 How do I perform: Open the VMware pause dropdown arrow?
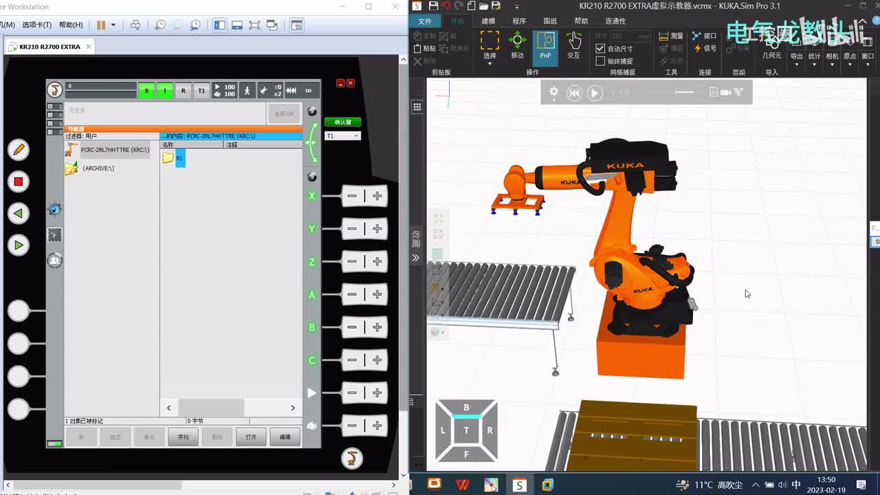[113, 25]
